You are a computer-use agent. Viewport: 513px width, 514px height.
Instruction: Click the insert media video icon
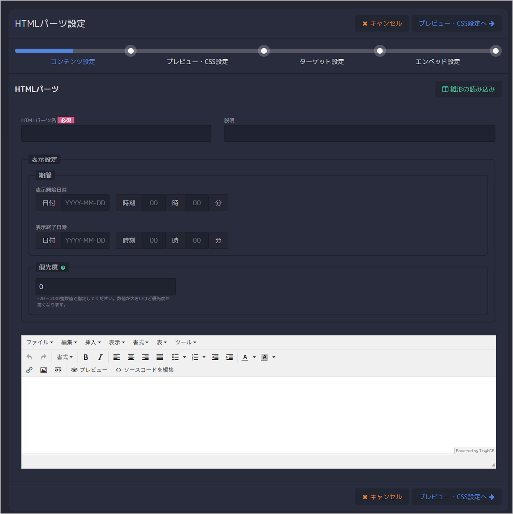pyautogui.click(x=58, y=370)
